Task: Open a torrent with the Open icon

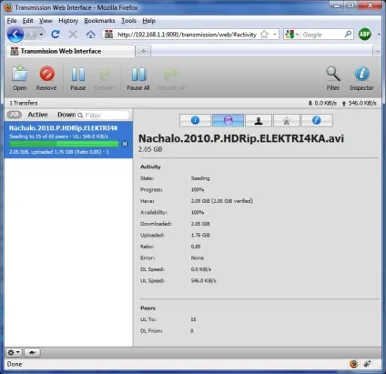Action: click(20, 78)
